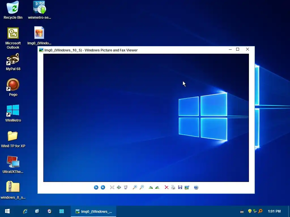Rotate the image counterclockwise
The image size is (290, 217).
tap(157, 188)
